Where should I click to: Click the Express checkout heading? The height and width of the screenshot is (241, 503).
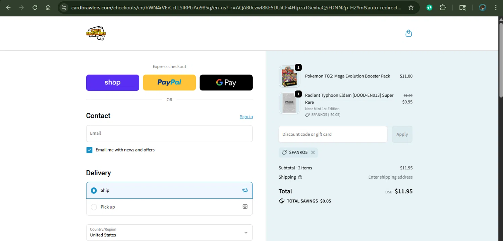[x=169, y=66]
